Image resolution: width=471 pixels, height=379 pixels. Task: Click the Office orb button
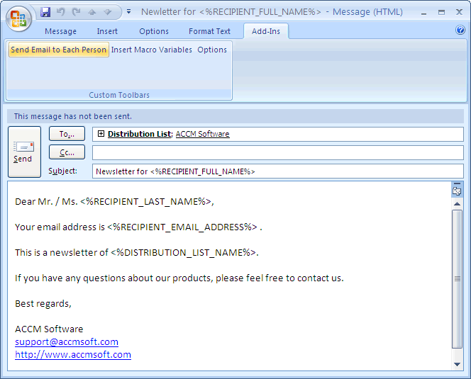point(18,18)
